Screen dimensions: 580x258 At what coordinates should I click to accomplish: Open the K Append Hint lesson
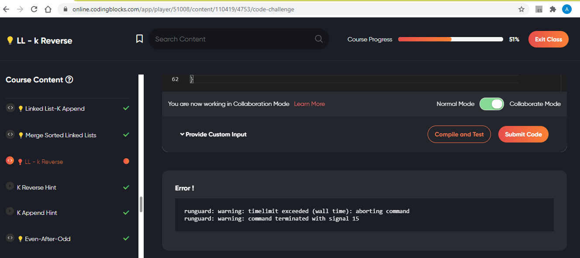[x=37, y=213]
